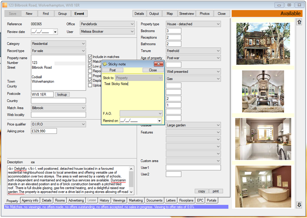Switch to the Viewings tab

pyautogui.click(x=119, y=200)
